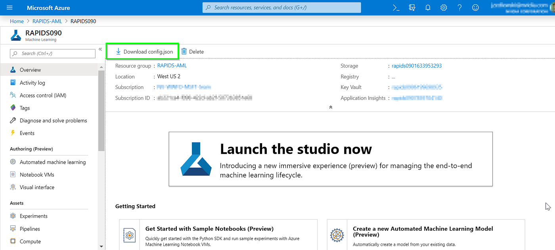
Task: Go to RAPIDS-AML breadcrumb
Action: 47,21
